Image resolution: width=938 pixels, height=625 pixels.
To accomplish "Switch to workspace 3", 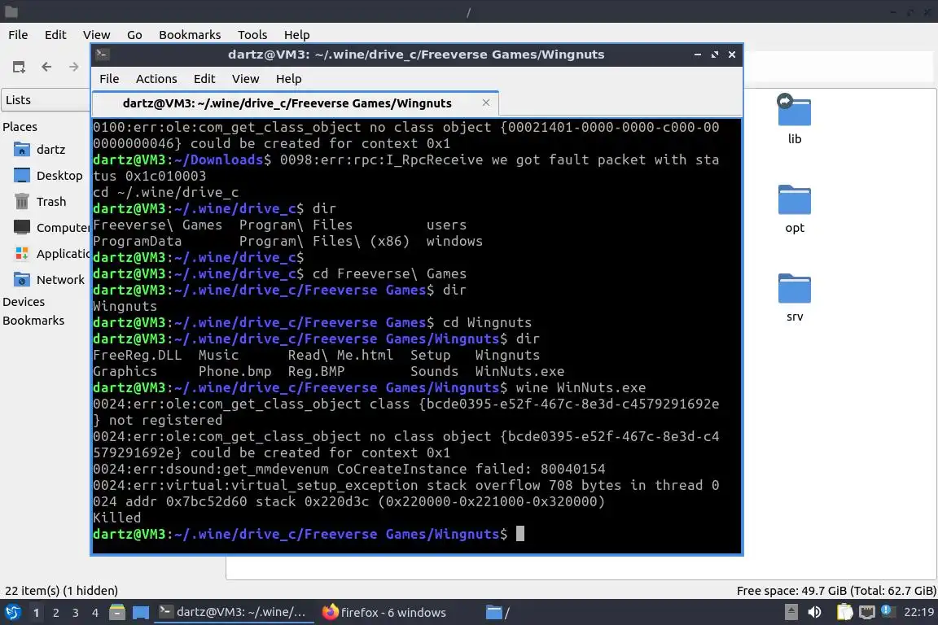I will (x=76, y=613).
